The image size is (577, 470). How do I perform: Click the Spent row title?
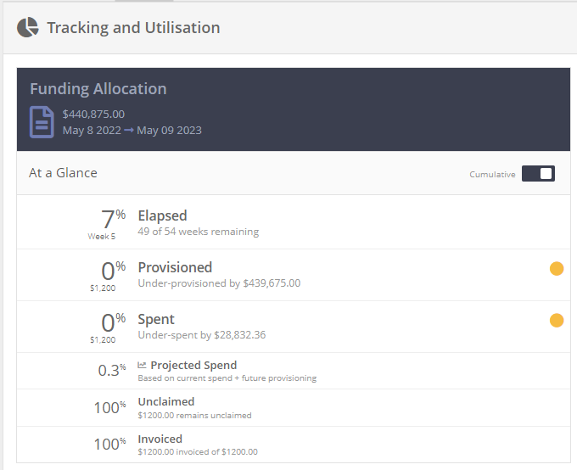pyautogui.click(x=156, y=320)
